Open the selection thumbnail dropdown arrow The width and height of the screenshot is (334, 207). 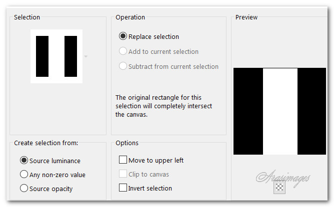[86, 57]
